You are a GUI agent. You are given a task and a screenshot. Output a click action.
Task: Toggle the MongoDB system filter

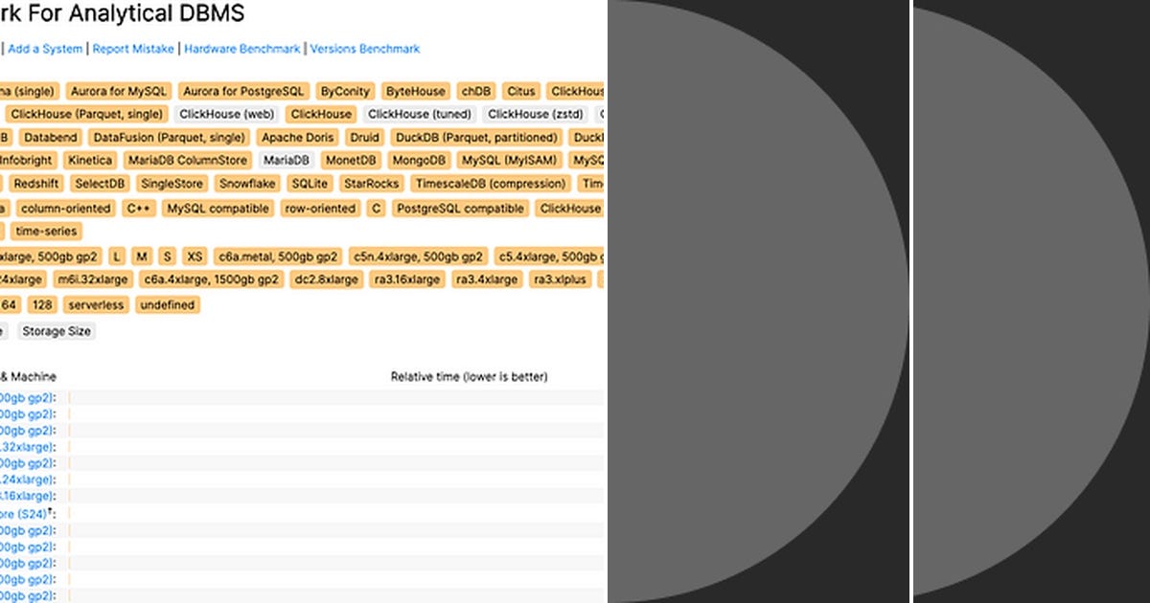(x=418, y=160)
